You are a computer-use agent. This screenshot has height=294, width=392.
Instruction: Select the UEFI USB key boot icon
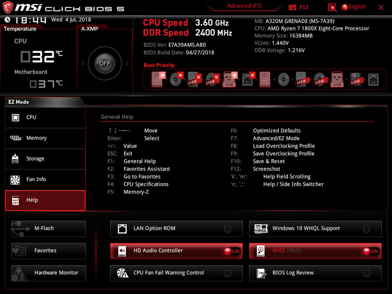(230, 79)
